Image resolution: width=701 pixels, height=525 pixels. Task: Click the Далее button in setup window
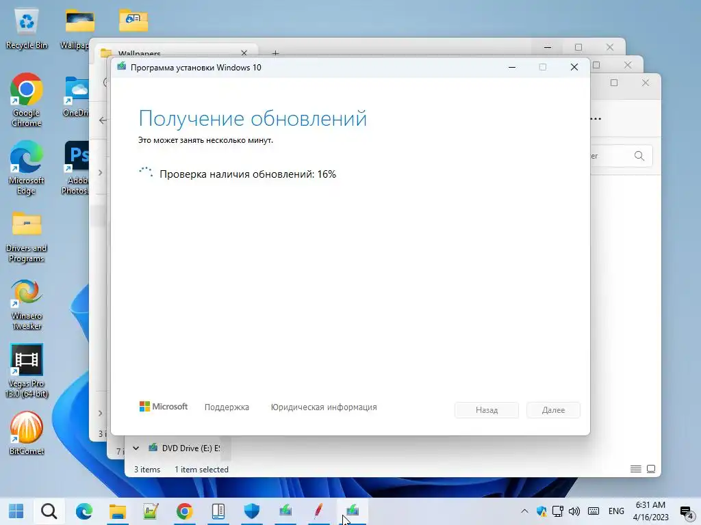tap(553, 410)
